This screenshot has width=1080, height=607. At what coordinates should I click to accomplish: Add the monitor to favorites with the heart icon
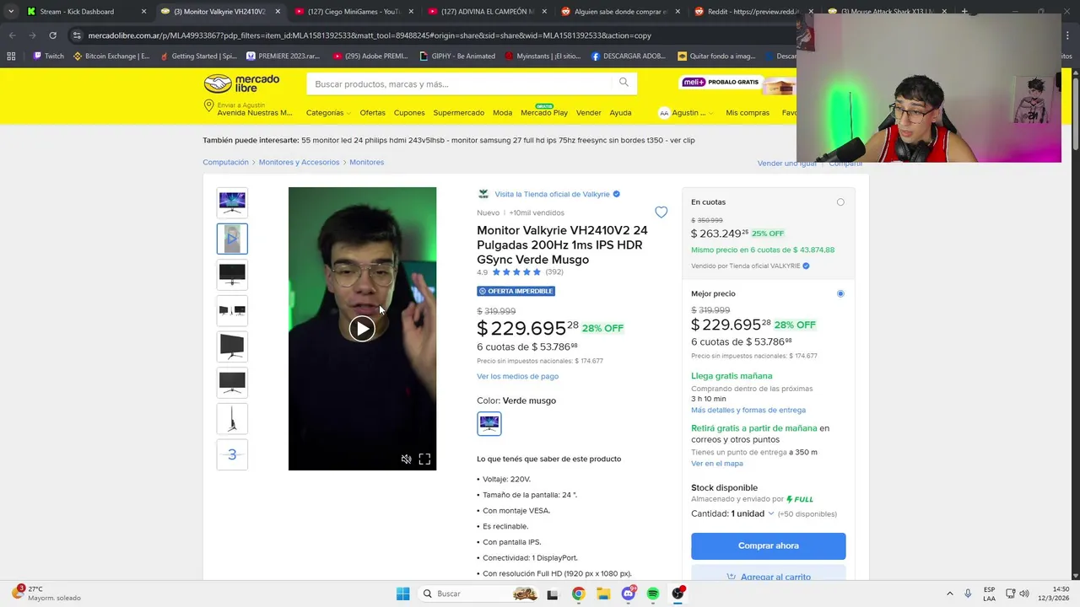(661, 212)
